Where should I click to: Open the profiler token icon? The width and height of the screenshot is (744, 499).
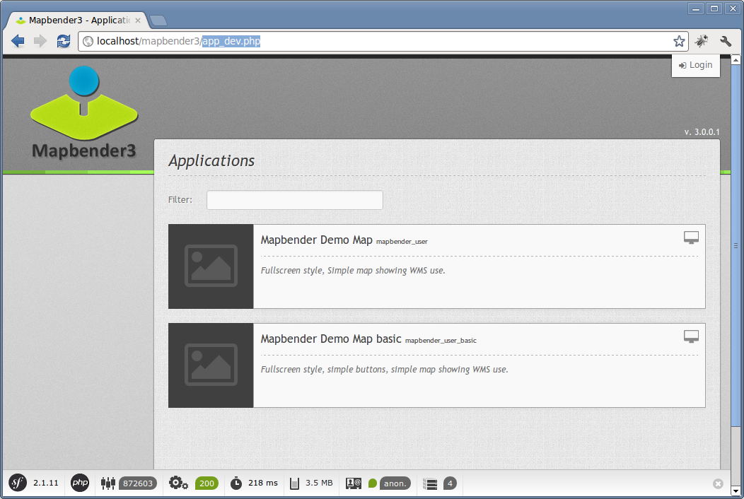tap(108, 483)
